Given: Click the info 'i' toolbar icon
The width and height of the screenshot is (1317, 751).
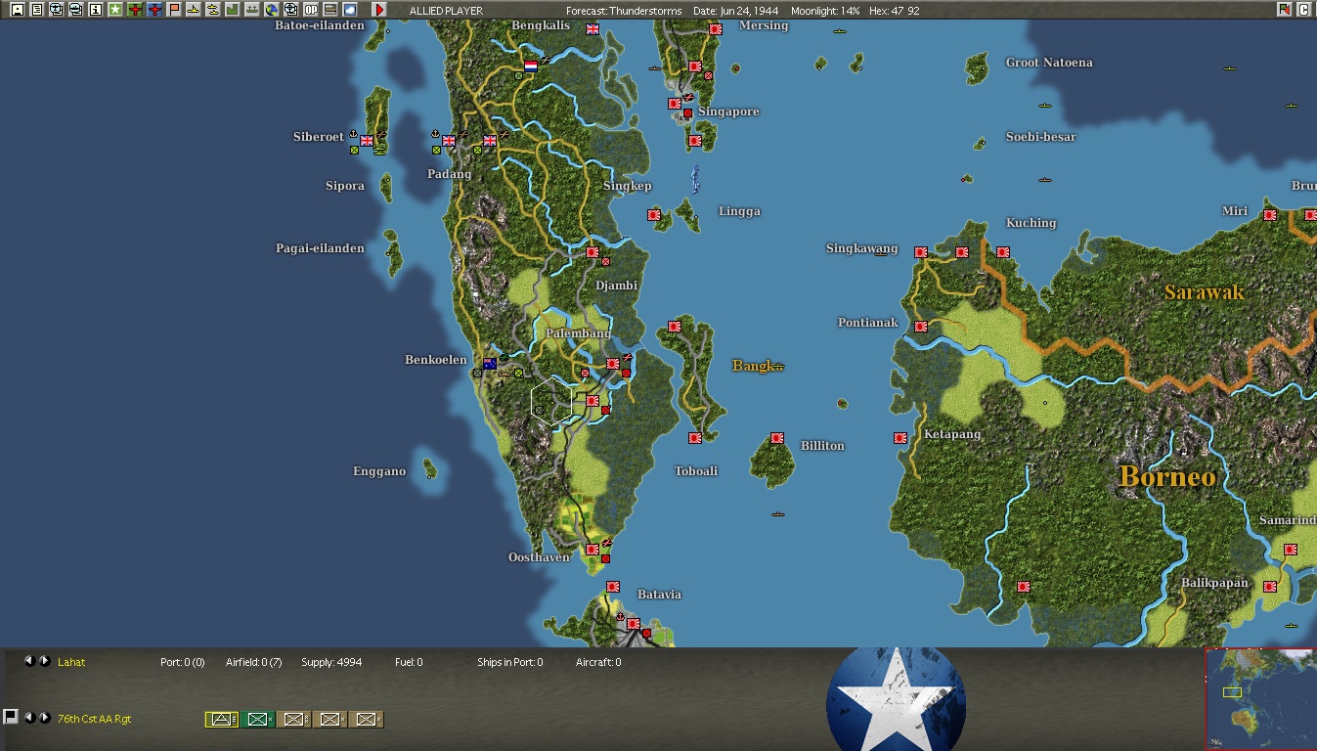Looking at the screenshot, I should (x=95, y=10).
